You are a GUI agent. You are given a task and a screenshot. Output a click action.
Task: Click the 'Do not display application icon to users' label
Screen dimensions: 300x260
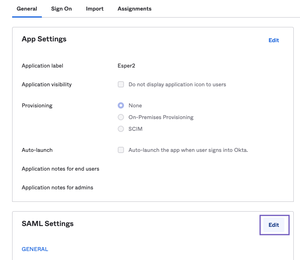coord(177,84)
